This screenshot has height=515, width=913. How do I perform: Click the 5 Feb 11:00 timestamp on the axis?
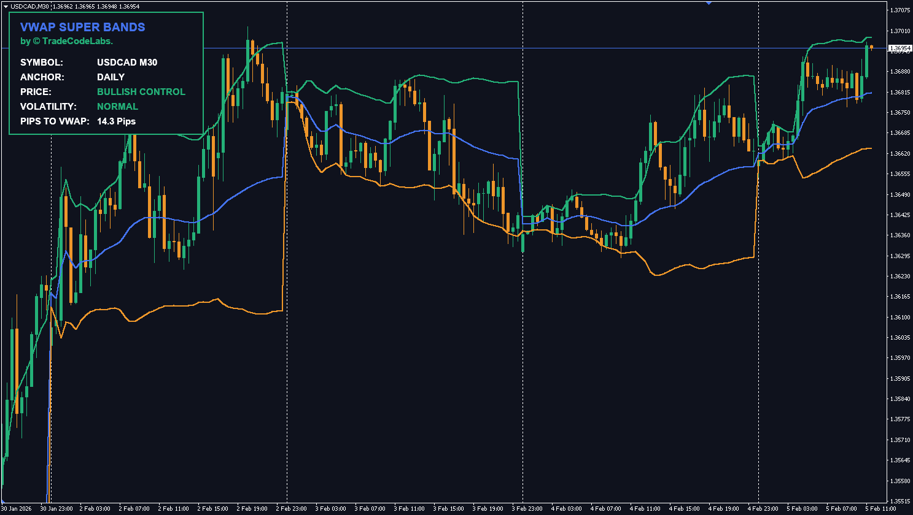[x=880, y=508]
